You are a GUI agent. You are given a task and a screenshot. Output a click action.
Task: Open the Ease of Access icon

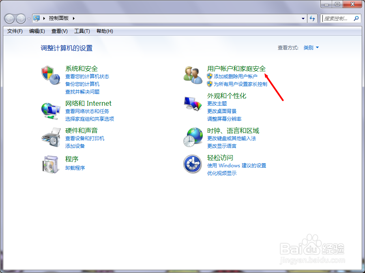(x=192, y=164)
